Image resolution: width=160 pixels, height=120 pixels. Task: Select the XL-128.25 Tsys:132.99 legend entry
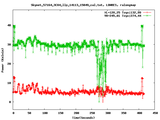pyautogui.click(x=123, y=12)
